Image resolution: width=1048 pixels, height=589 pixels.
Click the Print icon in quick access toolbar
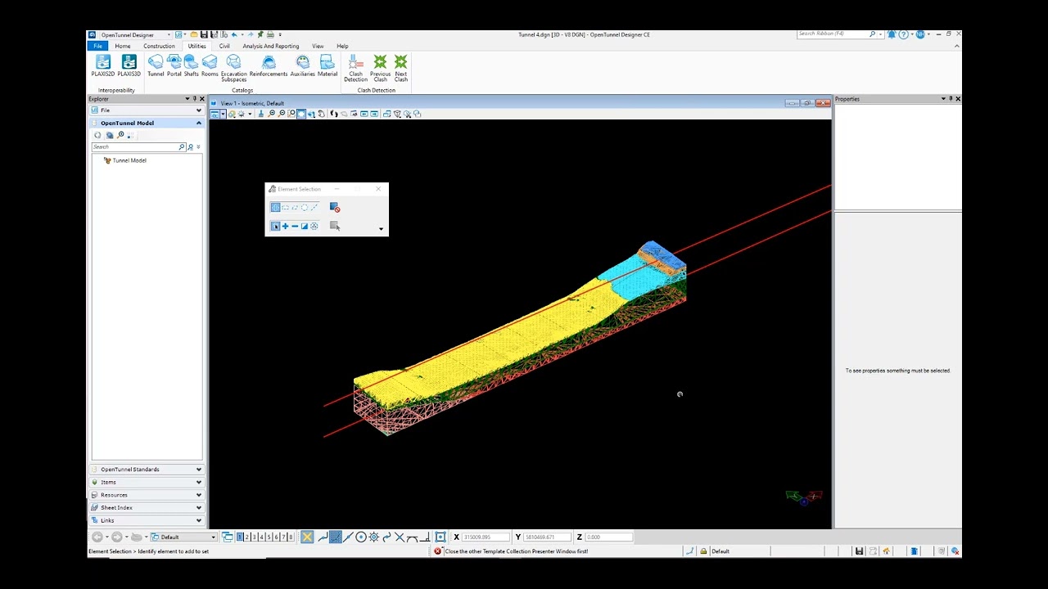coord(270,34)
